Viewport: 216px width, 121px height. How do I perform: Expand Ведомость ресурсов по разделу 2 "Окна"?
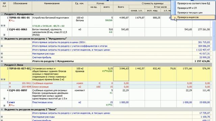click(x=2, y=110)
